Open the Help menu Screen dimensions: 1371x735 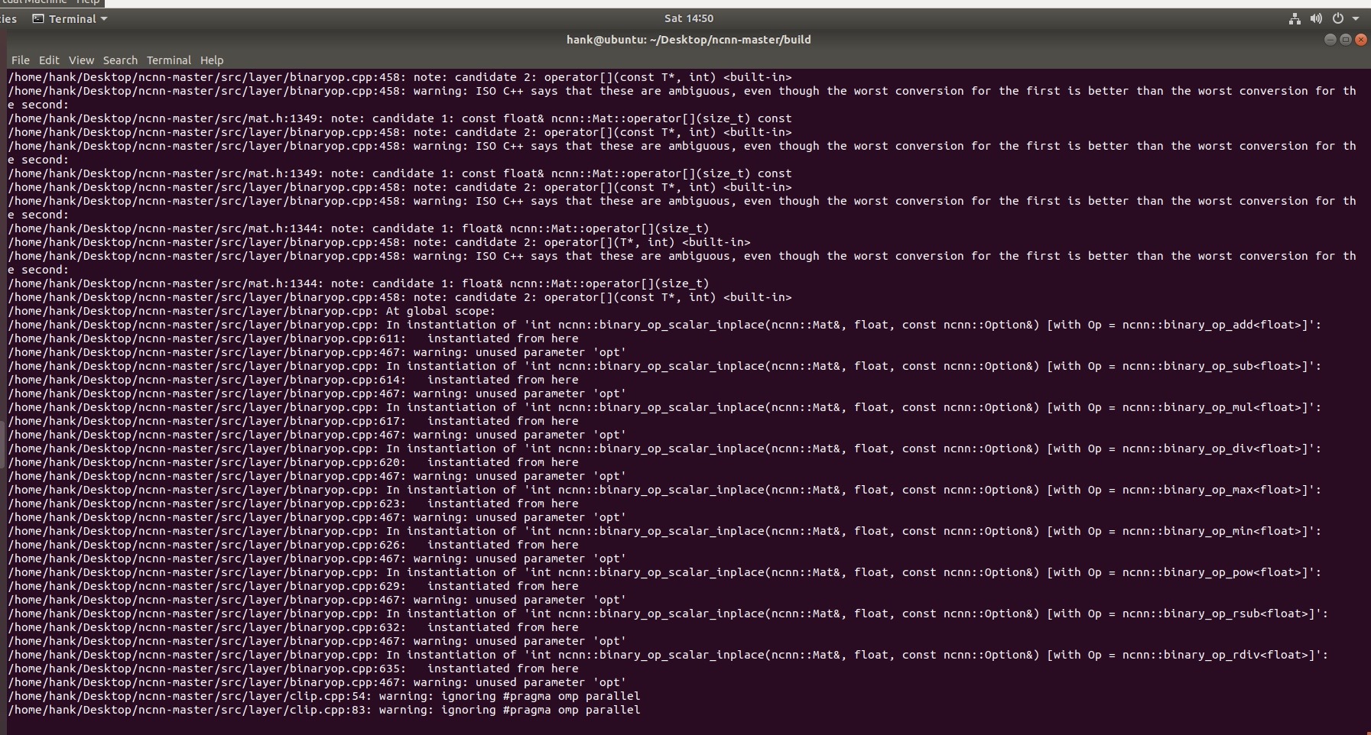(x=212, y=60)
